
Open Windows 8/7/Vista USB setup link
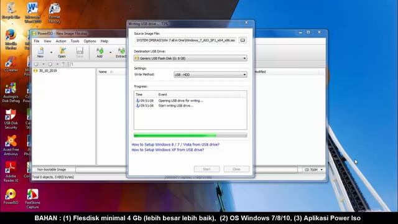[x=175, y=144]
